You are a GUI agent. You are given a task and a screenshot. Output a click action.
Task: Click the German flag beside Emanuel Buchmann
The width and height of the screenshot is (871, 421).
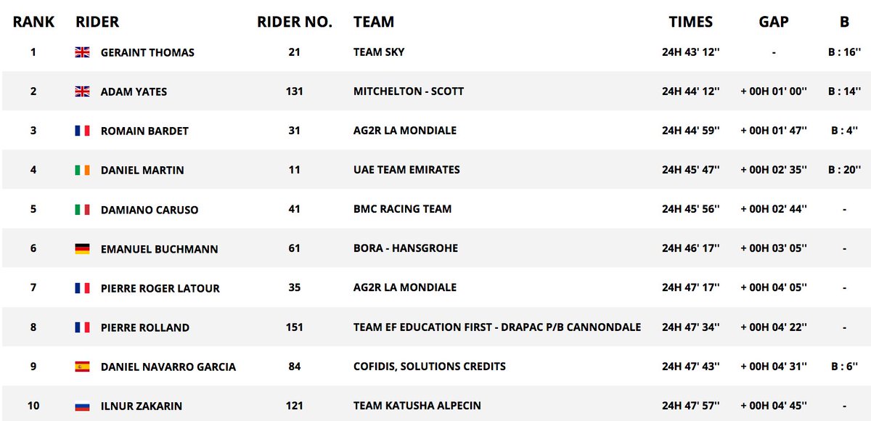(82, 249)
